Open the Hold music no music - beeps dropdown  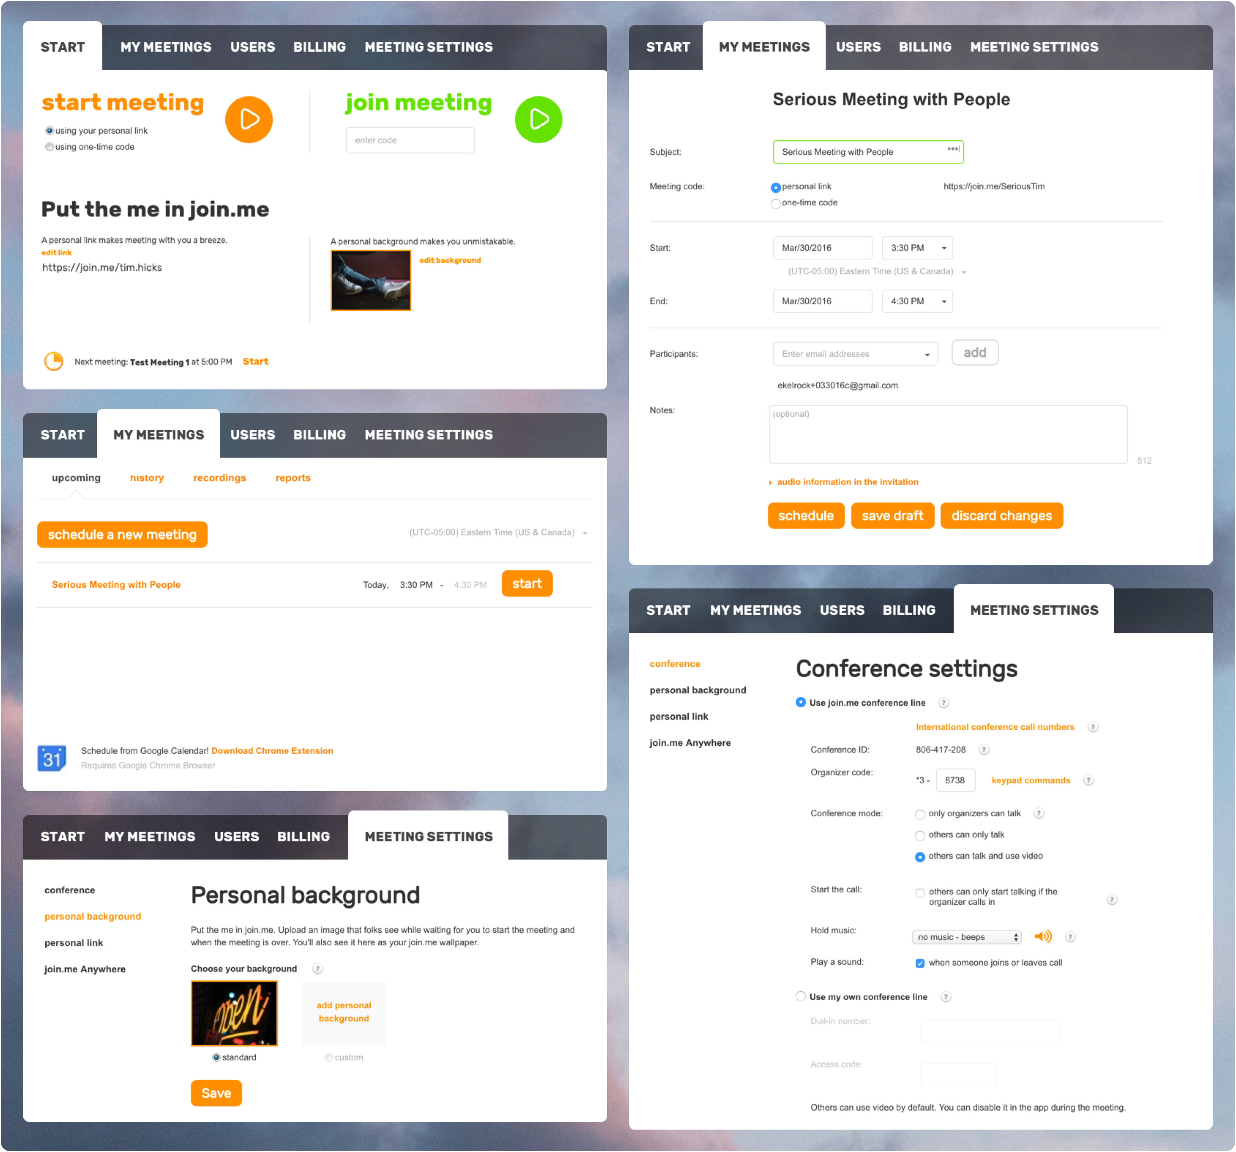click(966, 937)
